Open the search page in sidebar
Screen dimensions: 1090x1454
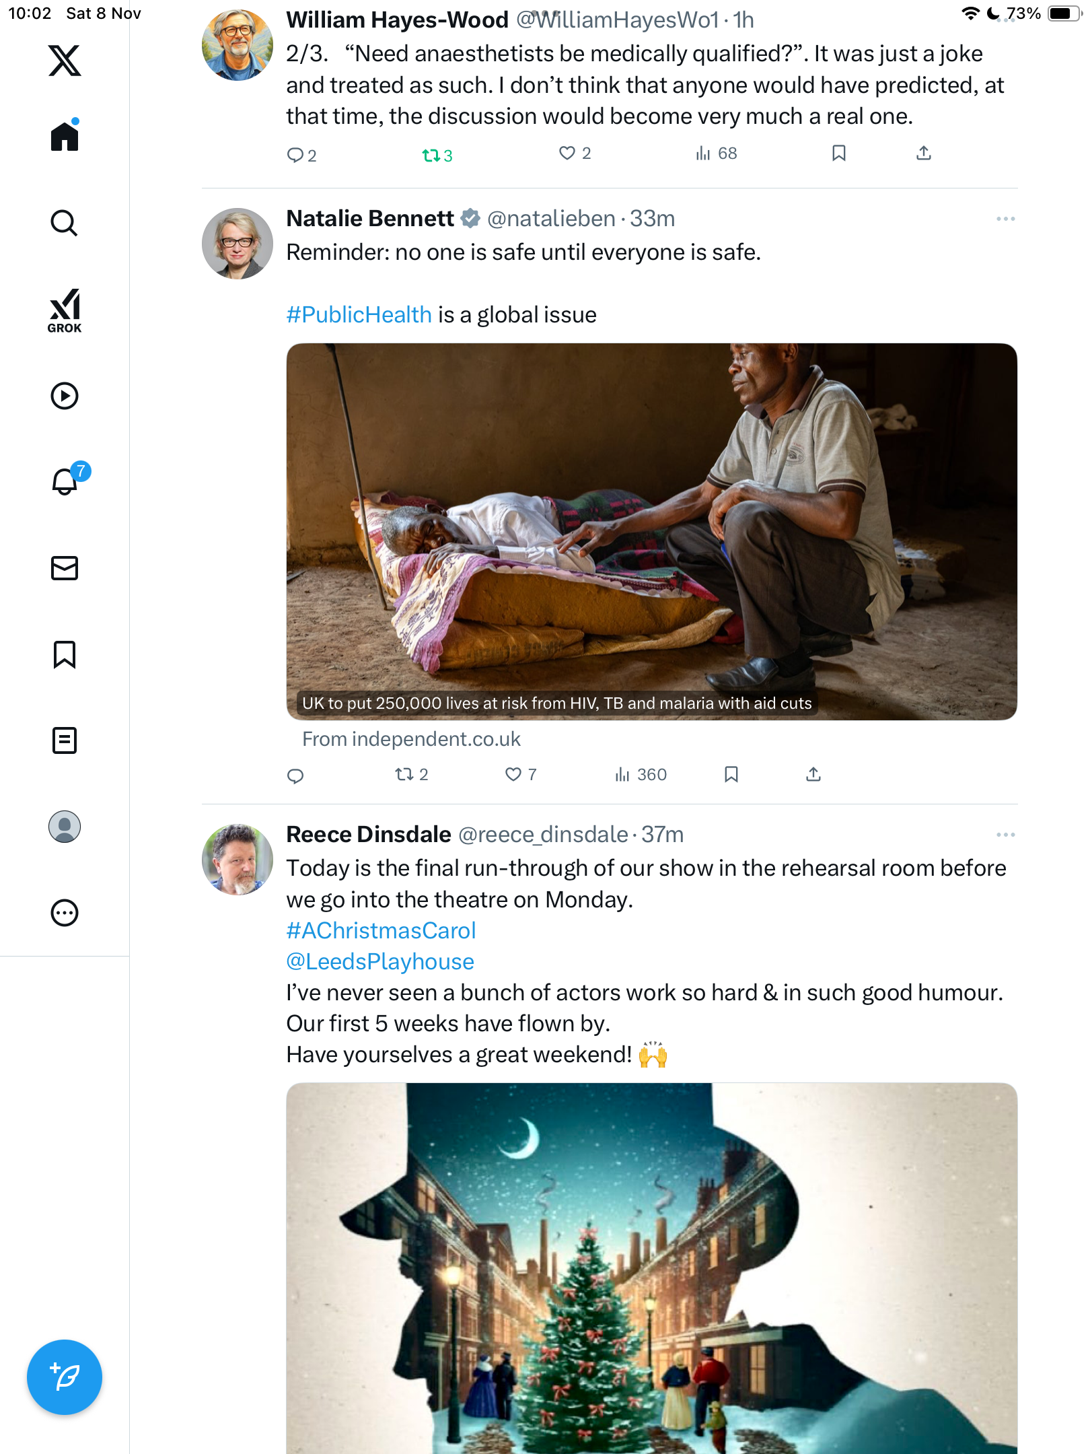coord(65,223)
